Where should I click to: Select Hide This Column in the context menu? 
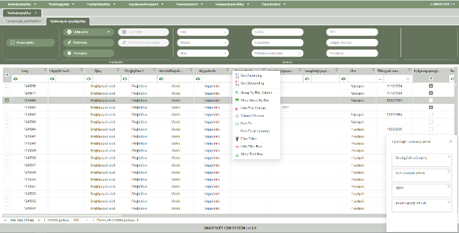(x=256, y=108)
